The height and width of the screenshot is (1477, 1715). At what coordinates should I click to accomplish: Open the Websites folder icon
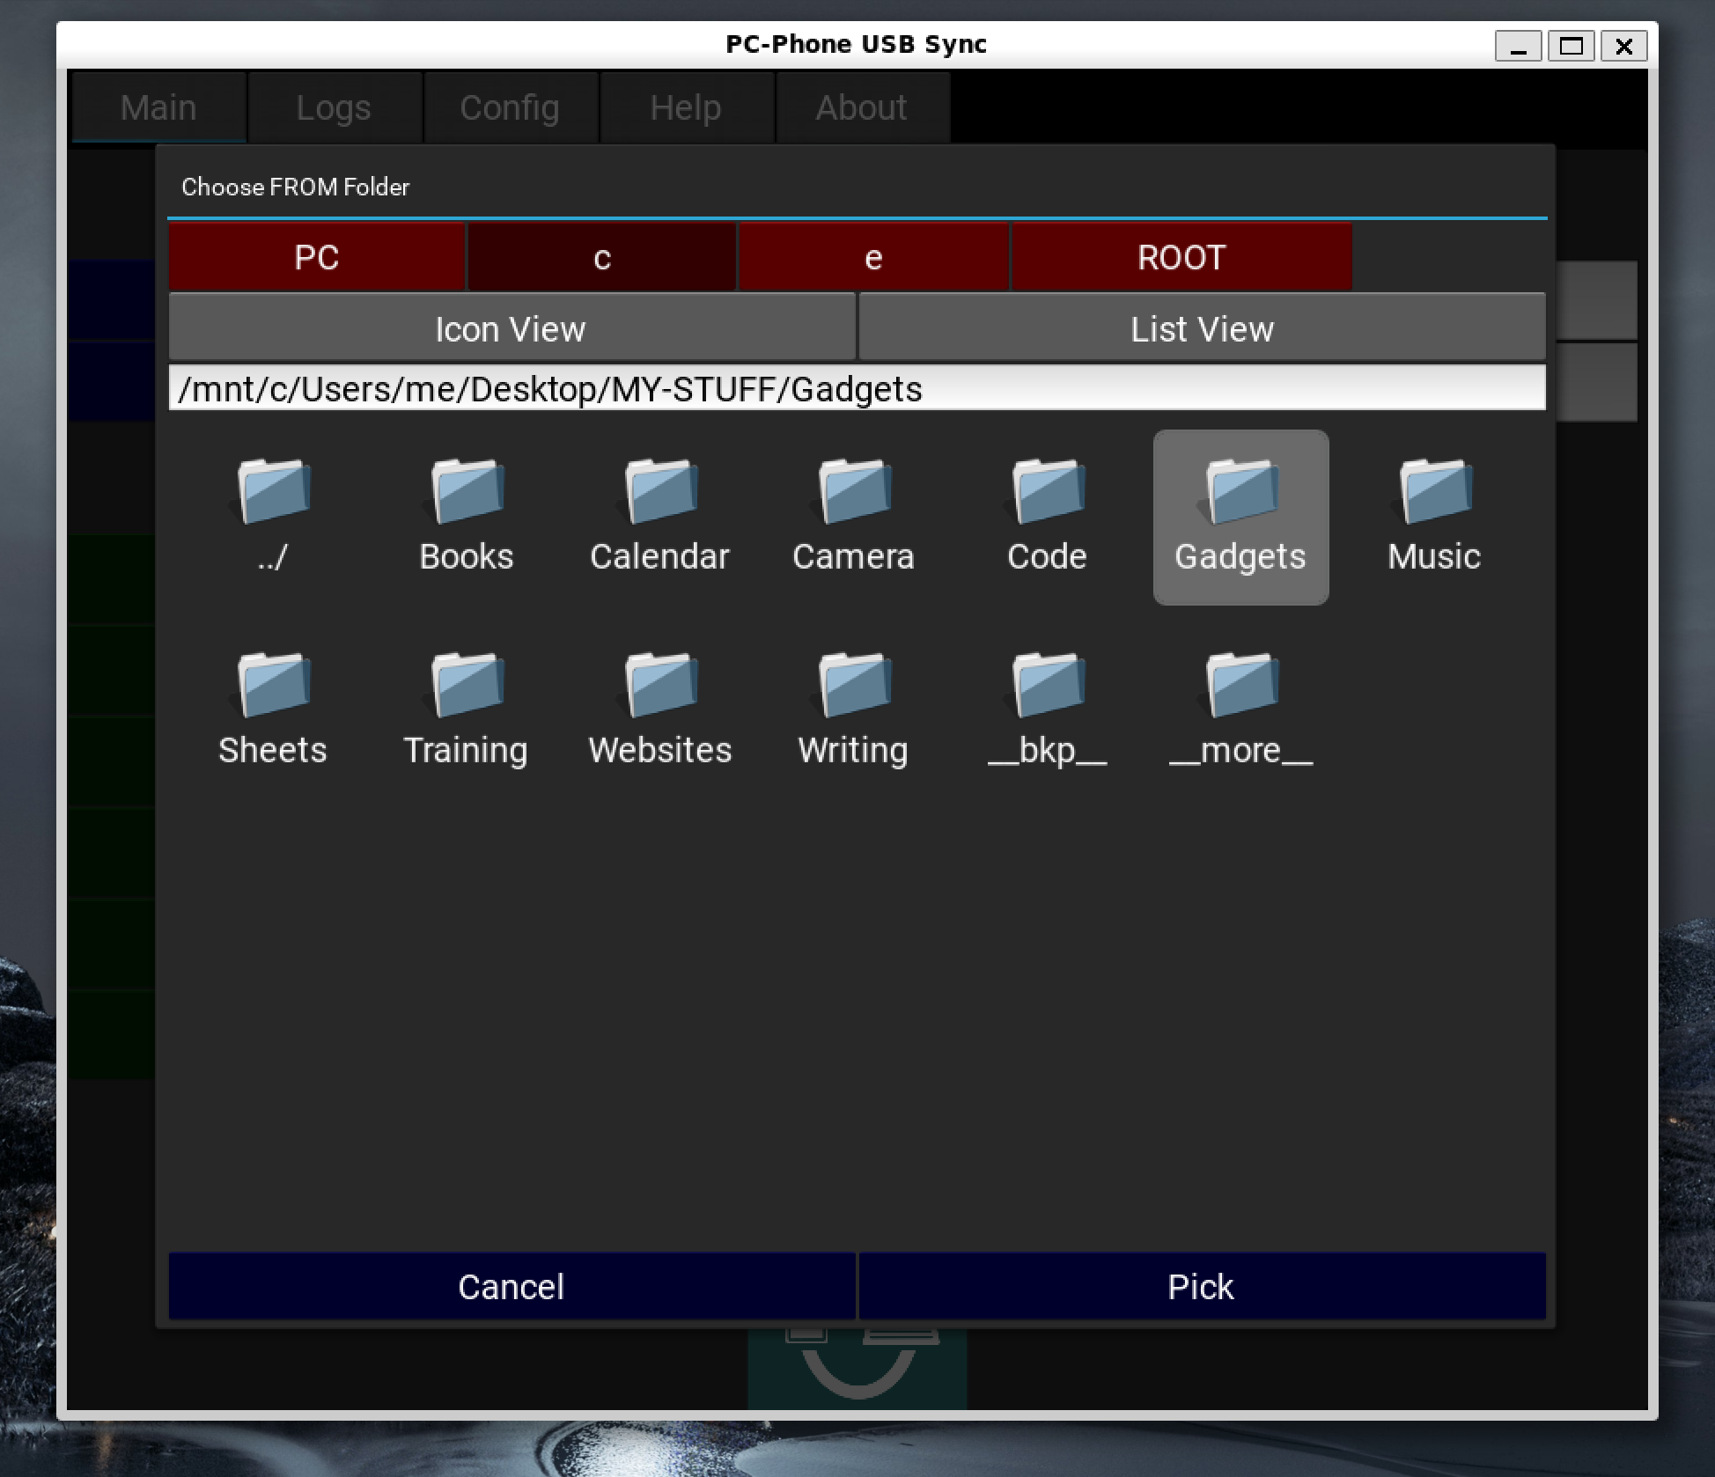pyautogui.click(x=660, y=709)
